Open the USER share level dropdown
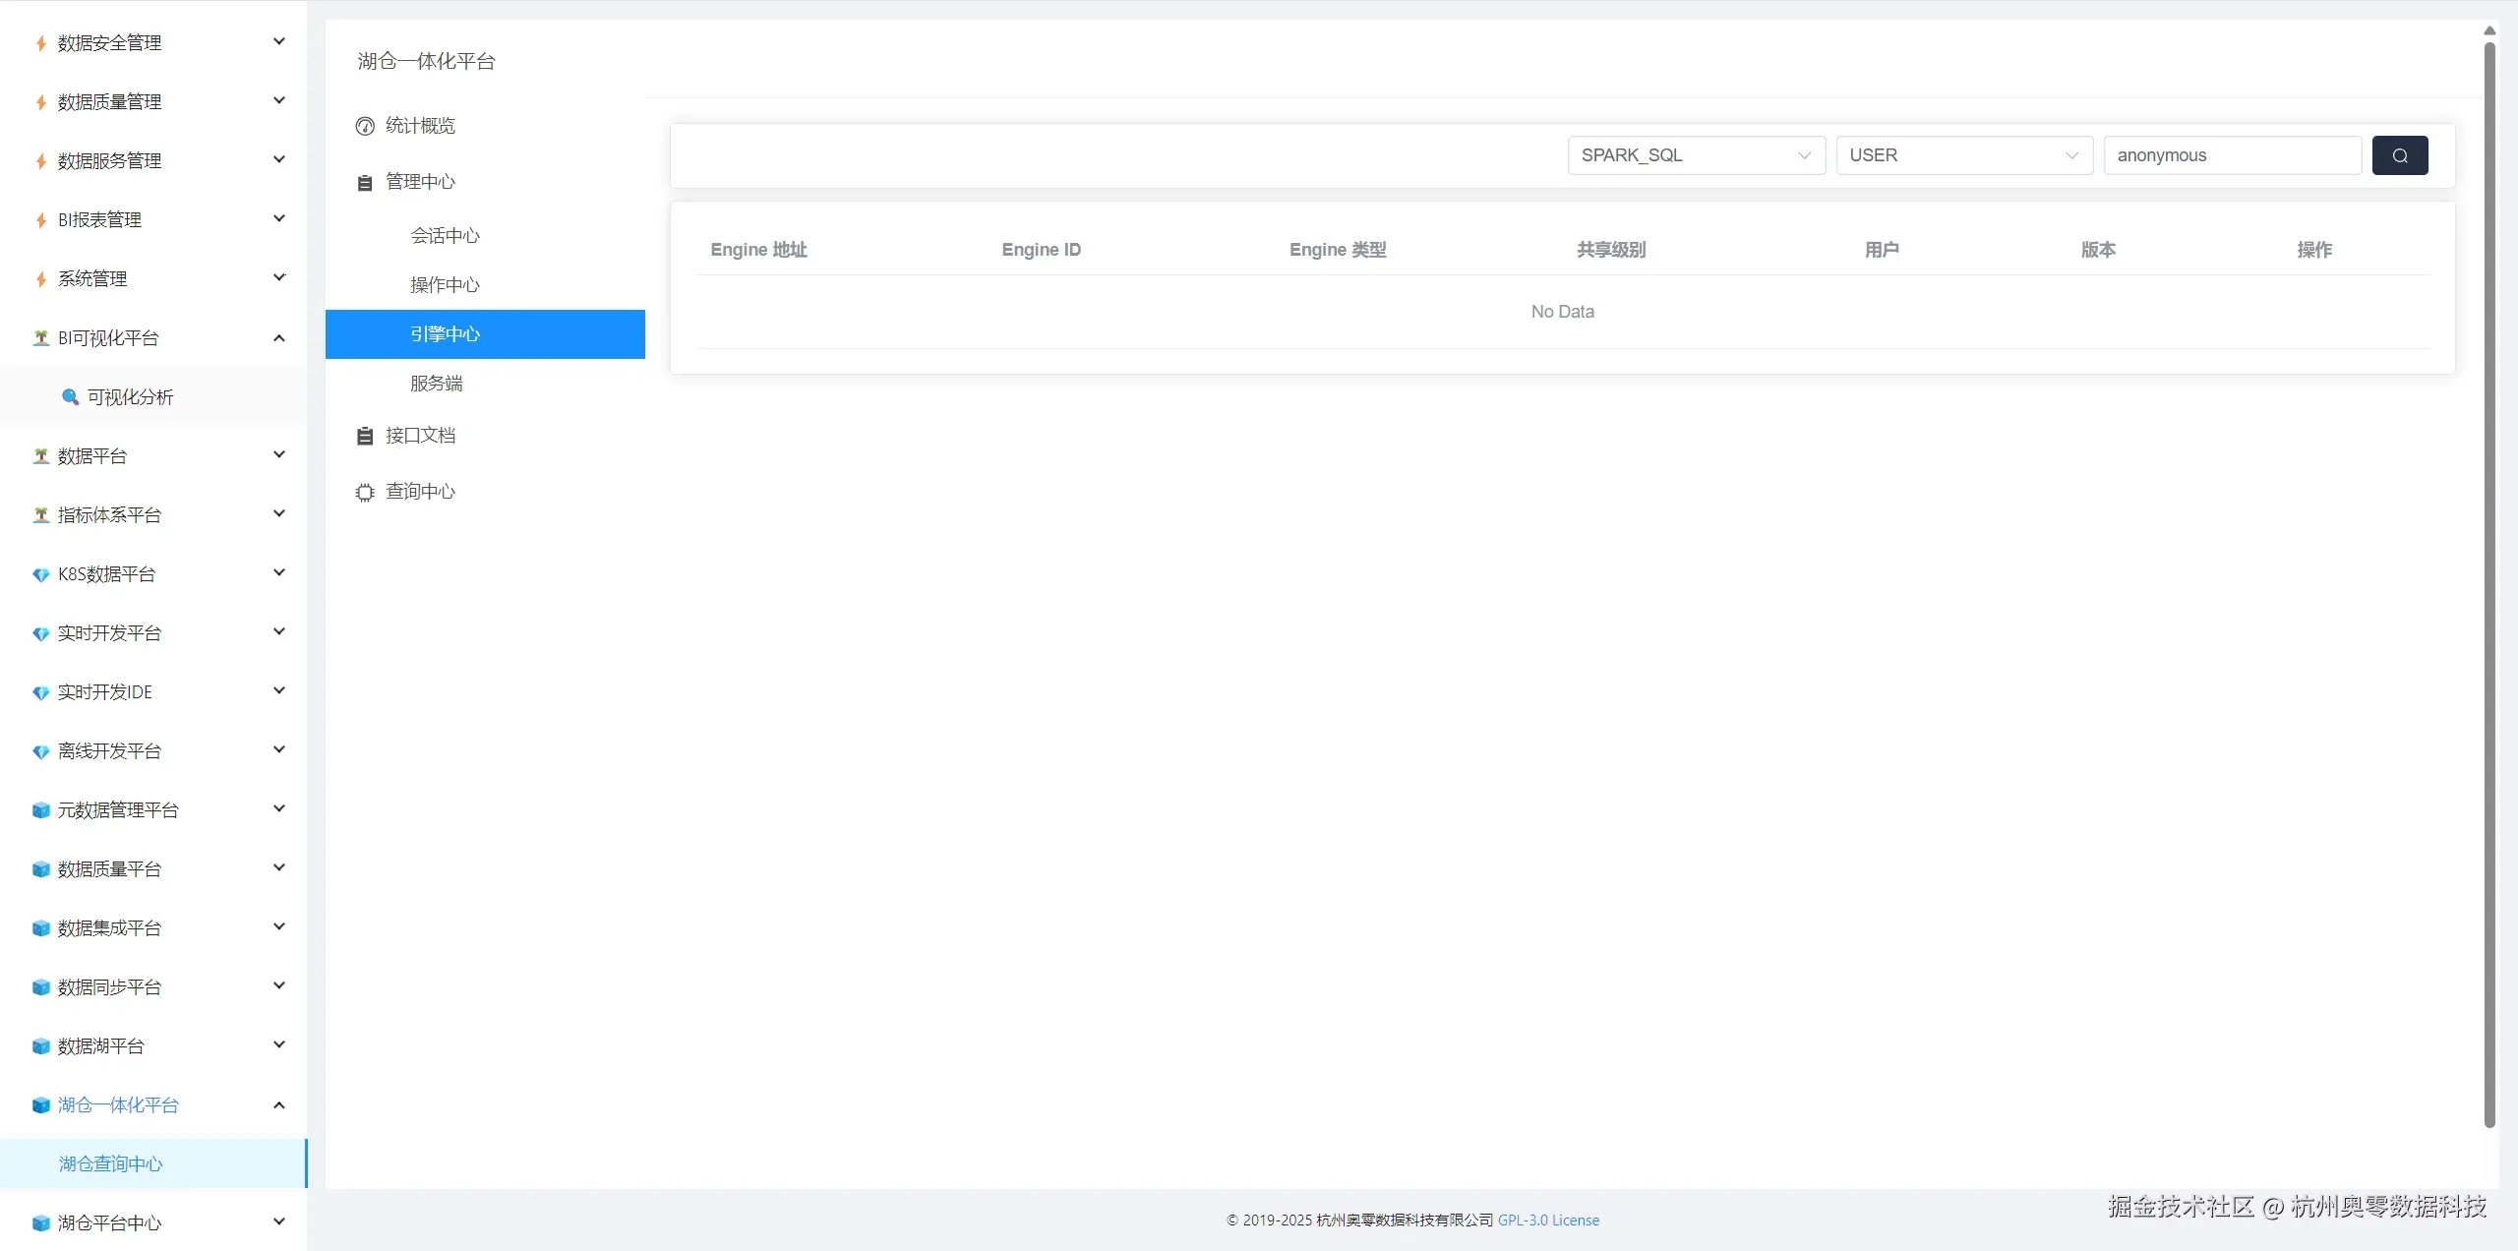Screen dimensions: 2518x1251 click(1963, 155)
